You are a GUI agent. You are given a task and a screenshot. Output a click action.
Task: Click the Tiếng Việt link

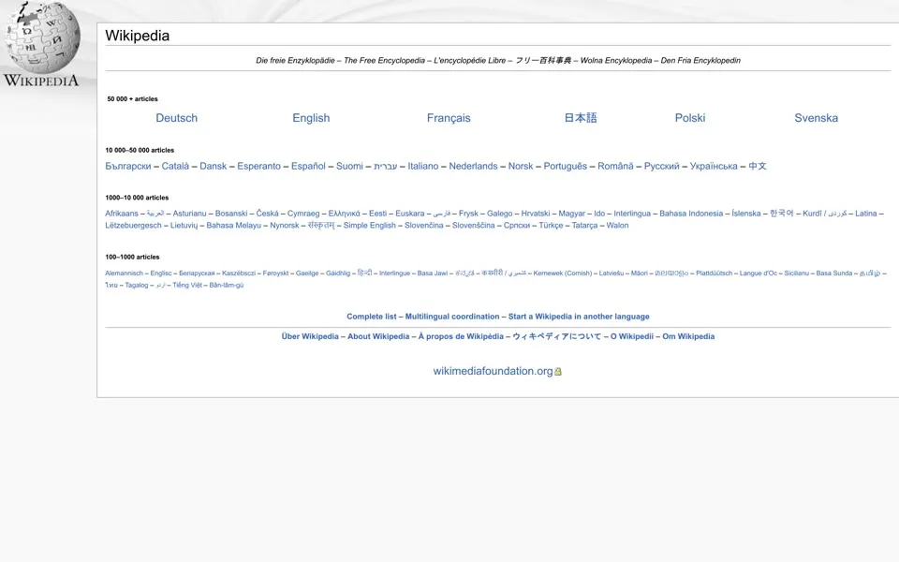coord(187,285)
